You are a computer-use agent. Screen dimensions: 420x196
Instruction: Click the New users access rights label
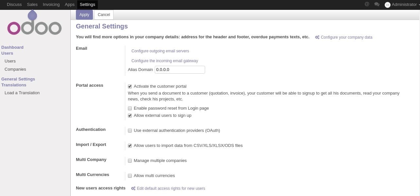(101, 188)
